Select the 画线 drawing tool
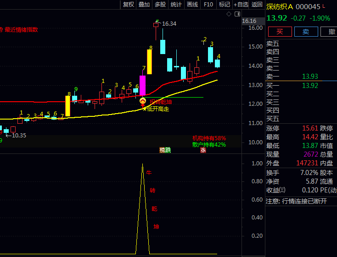This screenshot has width=337, height=257. tap(192, 5)
